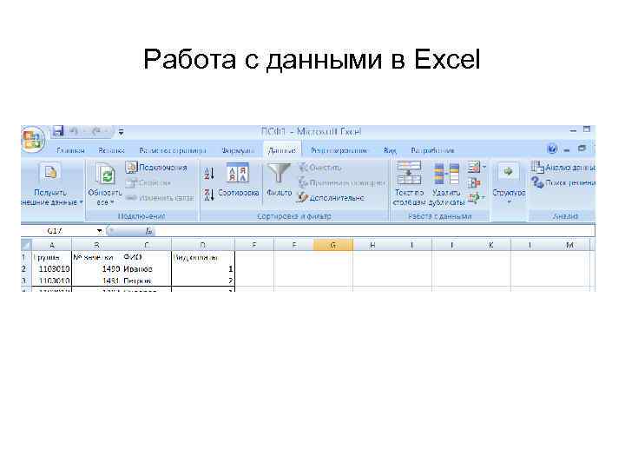Select column K header
The image size is (625, 469).
(x=491, y=245)
